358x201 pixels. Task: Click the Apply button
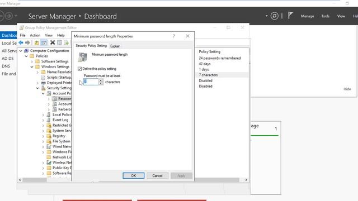tap(181, 176)
